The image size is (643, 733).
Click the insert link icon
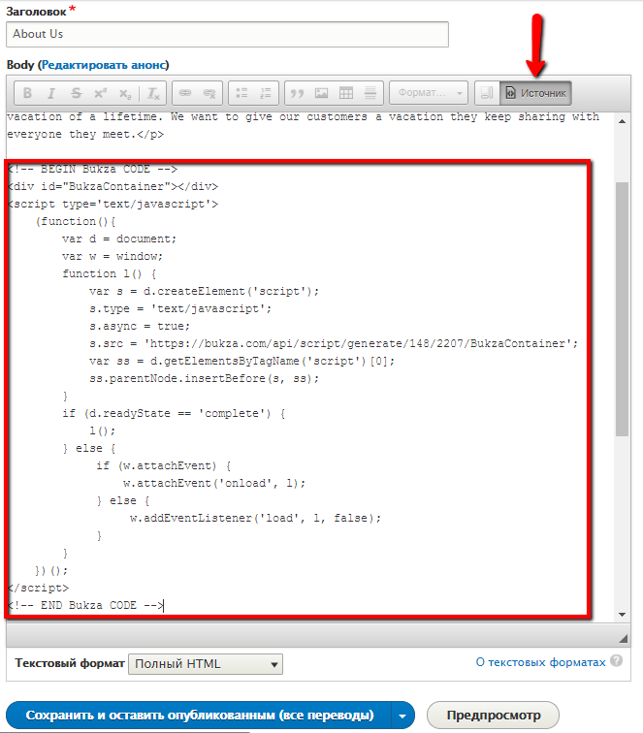click(x=184, y=93)
